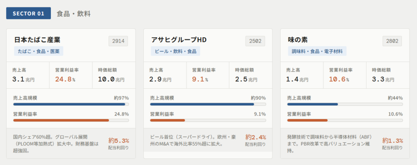
Task: Click 味の素's 3.3兆円 market cap value
Action: click(x=383, y=79)
